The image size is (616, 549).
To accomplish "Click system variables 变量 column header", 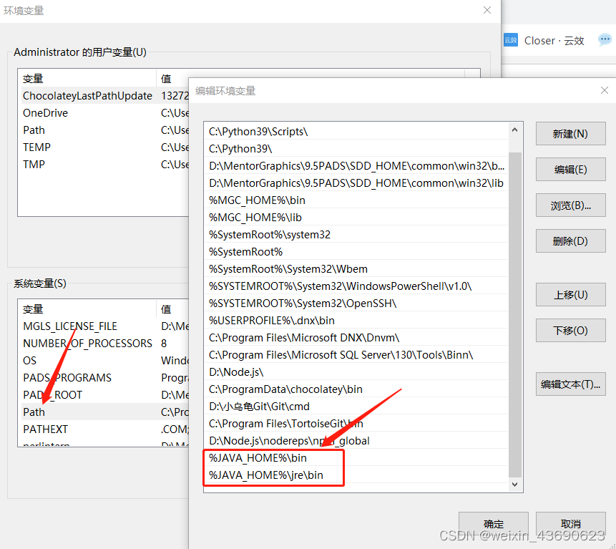I will (x=87, y=309).
